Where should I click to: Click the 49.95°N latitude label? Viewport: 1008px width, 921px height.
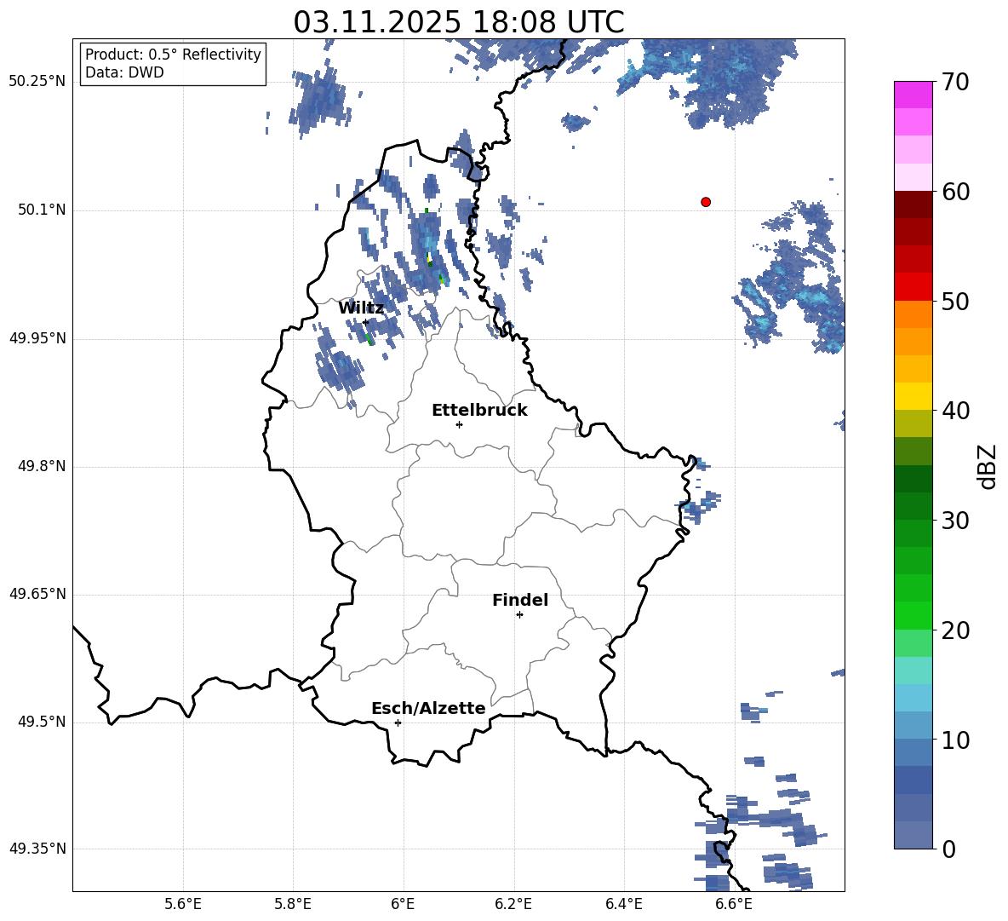coord(37,338)
